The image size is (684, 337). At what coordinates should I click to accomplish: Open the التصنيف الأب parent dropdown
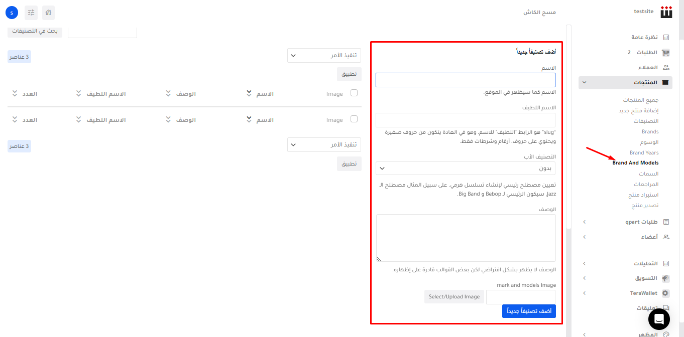tap(466, 168)
